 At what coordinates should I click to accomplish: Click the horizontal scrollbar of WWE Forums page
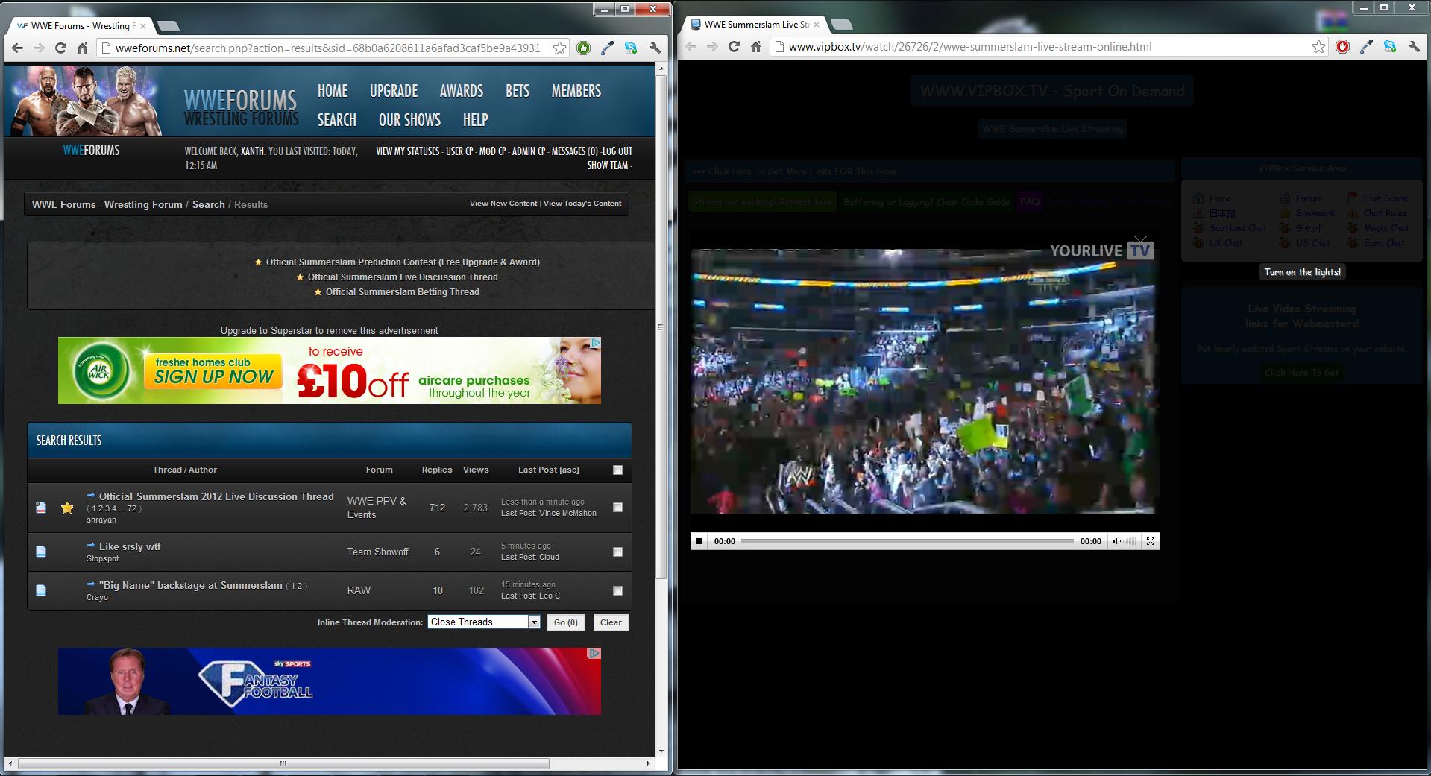click(283, 763)
